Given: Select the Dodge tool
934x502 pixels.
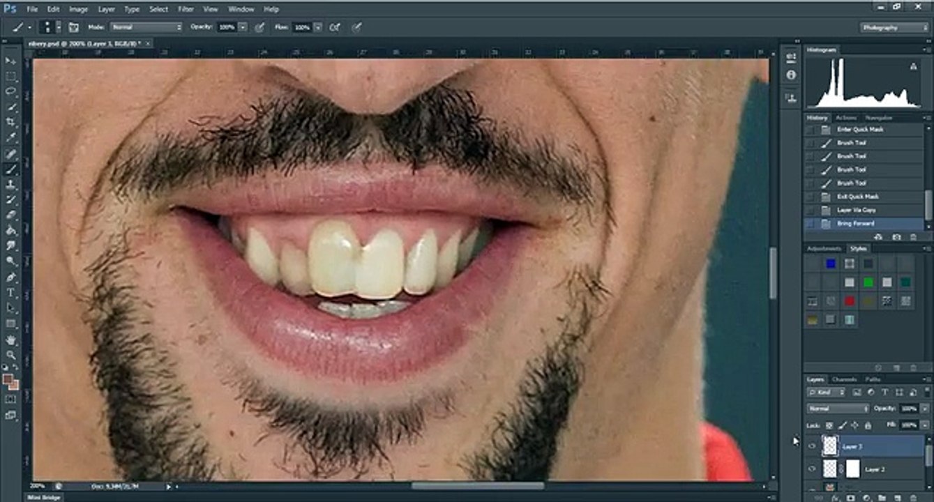Looking at the screenshot, I should pyautogui.click(x=10, y=261).
